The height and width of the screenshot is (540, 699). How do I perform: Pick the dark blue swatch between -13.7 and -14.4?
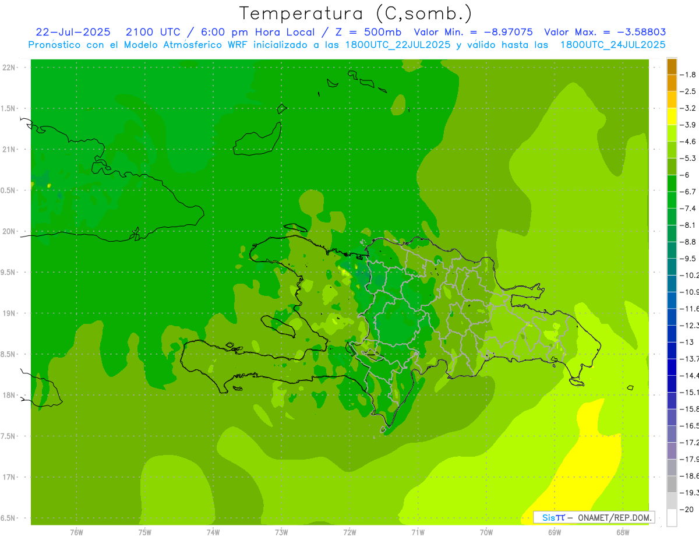coord(672,367)
